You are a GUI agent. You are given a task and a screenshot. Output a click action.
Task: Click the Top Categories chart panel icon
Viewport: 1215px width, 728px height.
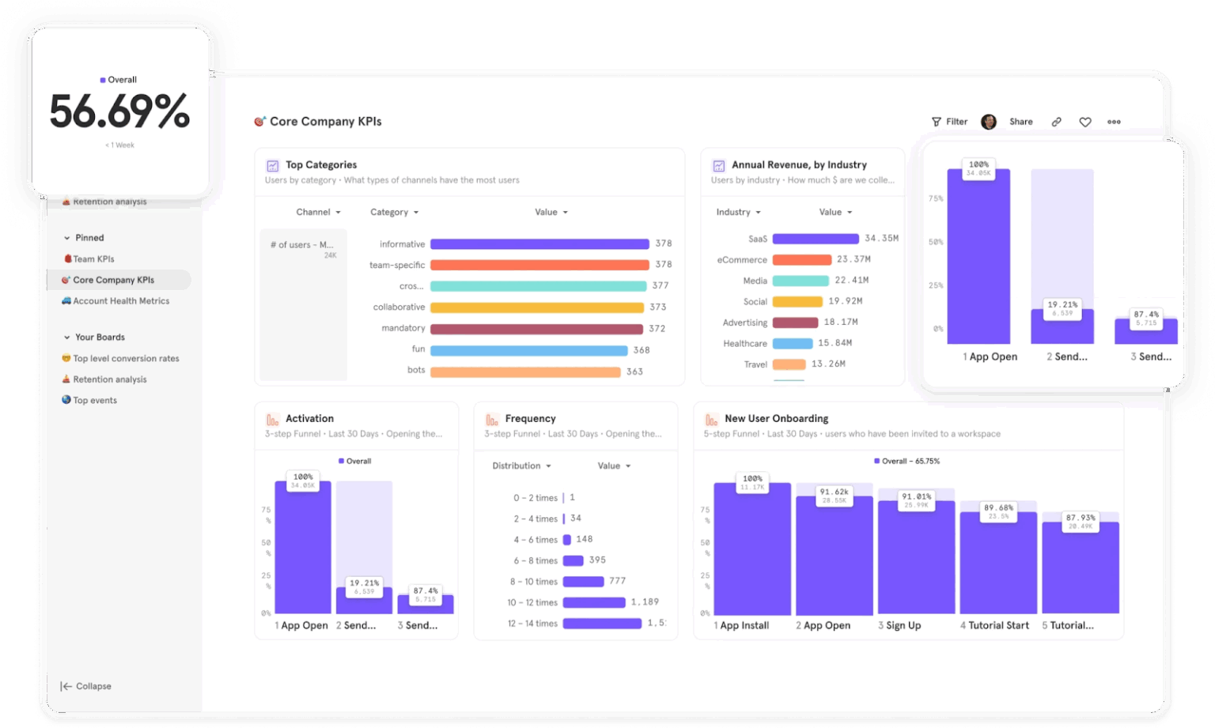273,166
